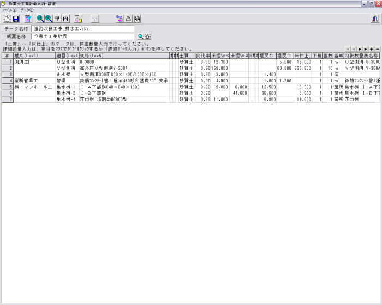Click the printer icon in toolbar
382x305 pixels.
(128, 19)
